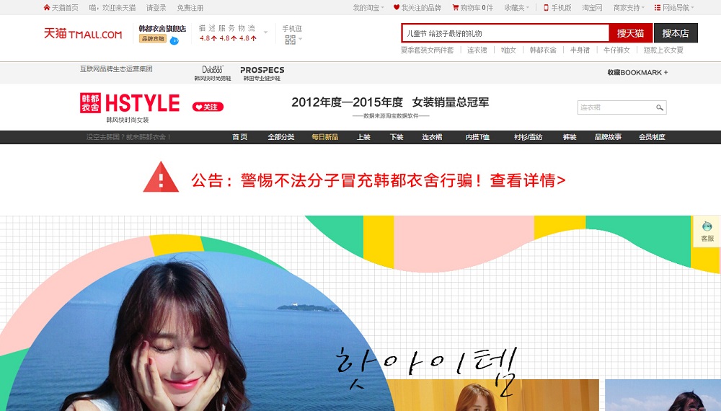Click the 2012年度—2015年度 女装销量总冠军 banner

point(390,102)
